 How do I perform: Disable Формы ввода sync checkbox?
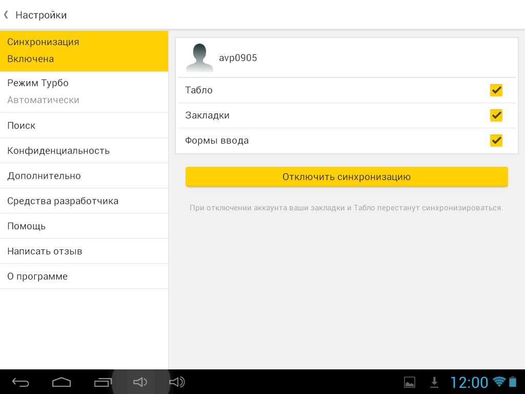click(496, 141)
